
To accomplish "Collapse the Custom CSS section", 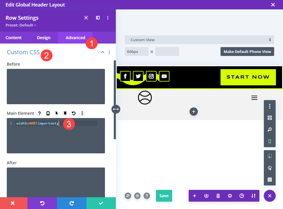I will pyautogui.click(x=103, y=52).
